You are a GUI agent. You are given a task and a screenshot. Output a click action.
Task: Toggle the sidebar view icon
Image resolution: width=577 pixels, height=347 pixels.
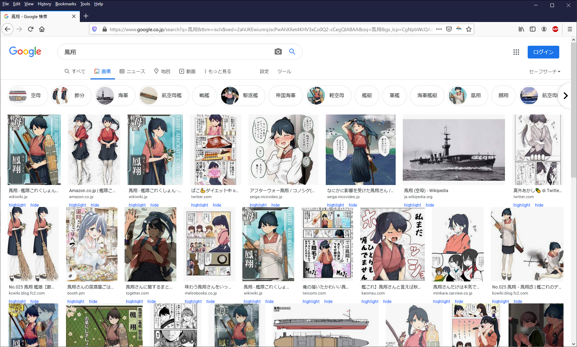click(533, 29)
